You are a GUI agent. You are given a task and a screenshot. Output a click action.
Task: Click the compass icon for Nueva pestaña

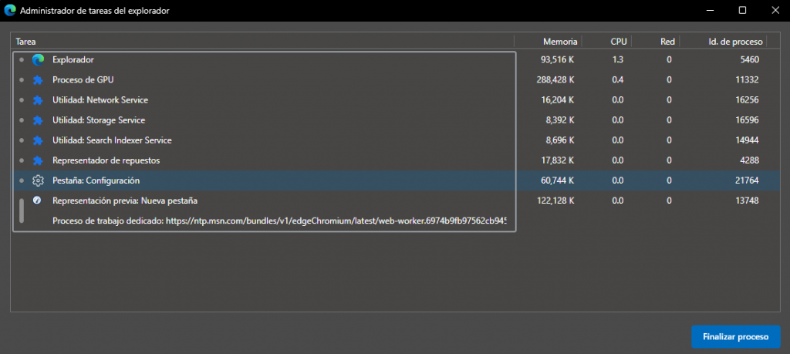click(37, 201)
